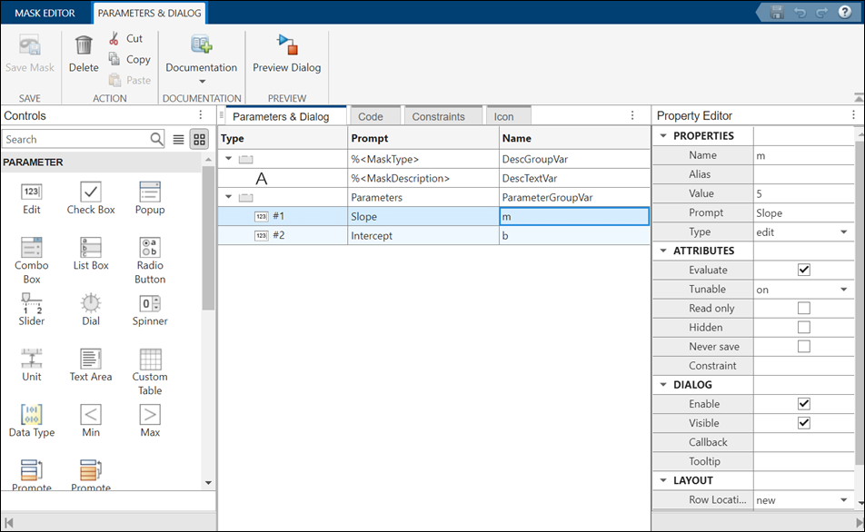Click the Name cell containing m
Viewport: 865px width, 532px height.
pyautogui.click(x=573, y=216)
